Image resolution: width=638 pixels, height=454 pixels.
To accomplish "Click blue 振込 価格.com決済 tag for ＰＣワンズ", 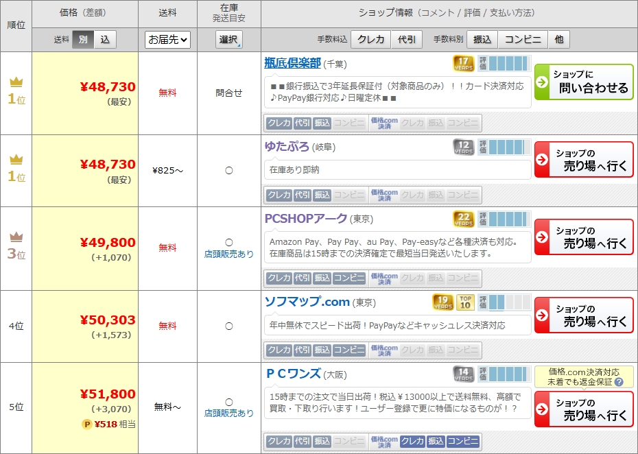I will coord(436,441).
